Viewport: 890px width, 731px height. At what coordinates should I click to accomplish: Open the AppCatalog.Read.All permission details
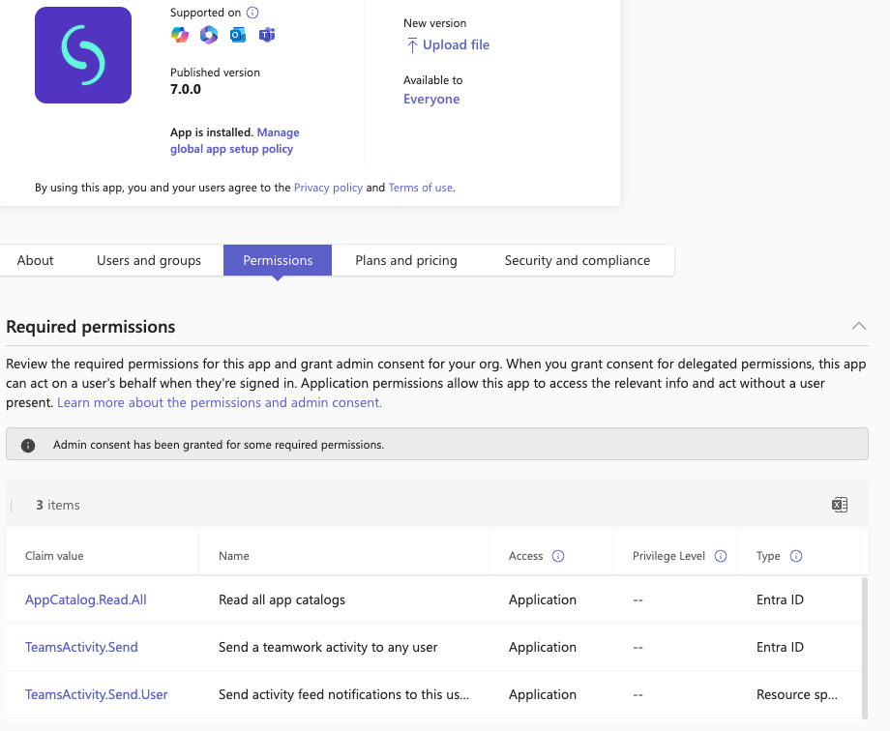pyautogui.click(x=85, y=599)
